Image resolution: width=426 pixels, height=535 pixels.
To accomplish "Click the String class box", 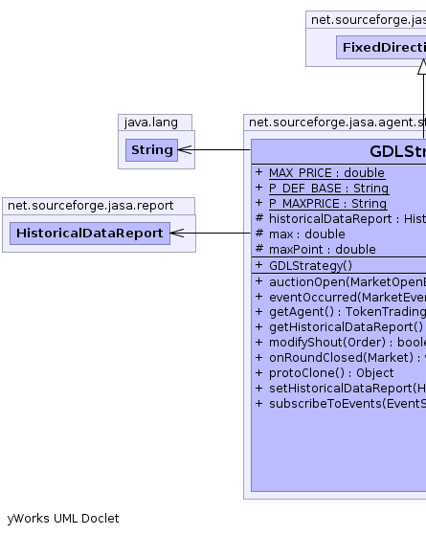I will (151, 150).
